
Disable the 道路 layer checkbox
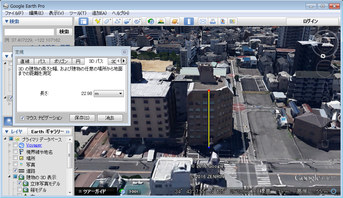tap(15, 170)
